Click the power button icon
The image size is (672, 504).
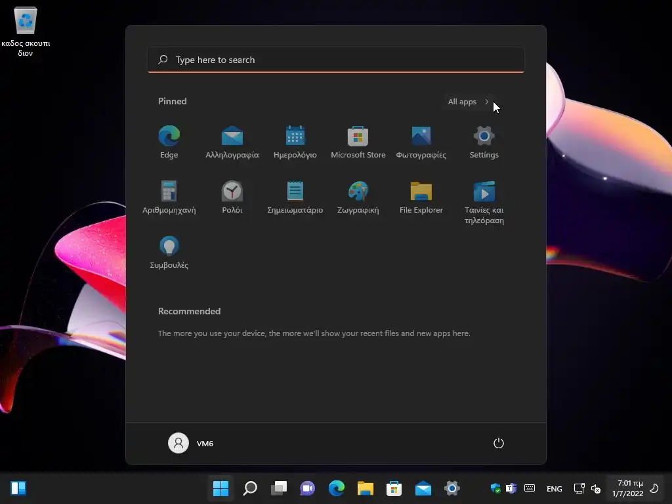click(x=499, y=443)
